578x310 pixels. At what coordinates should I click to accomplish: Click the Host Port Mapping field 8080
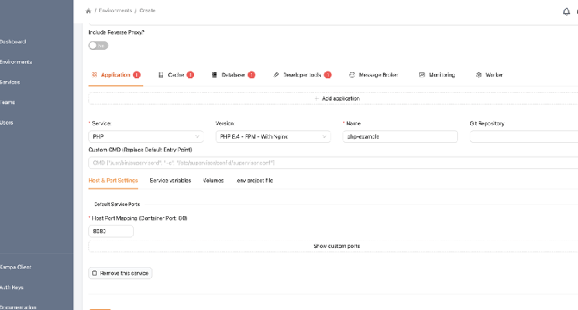[111, 232]
